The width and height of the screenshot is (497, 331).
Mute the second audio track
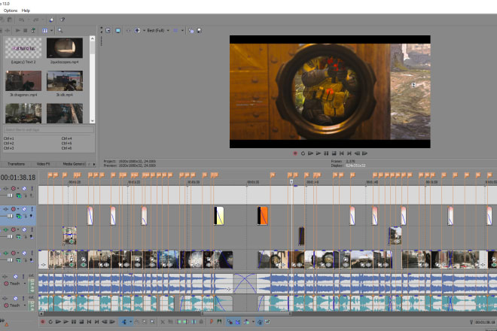pyautogui.click(x=16, y=298)
